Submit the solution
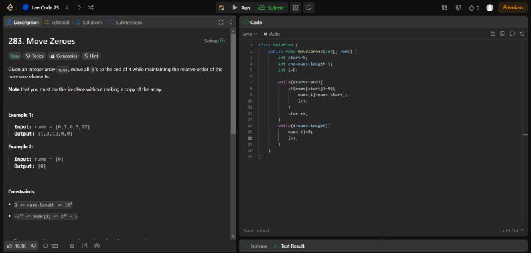 [x=271, y=8]
